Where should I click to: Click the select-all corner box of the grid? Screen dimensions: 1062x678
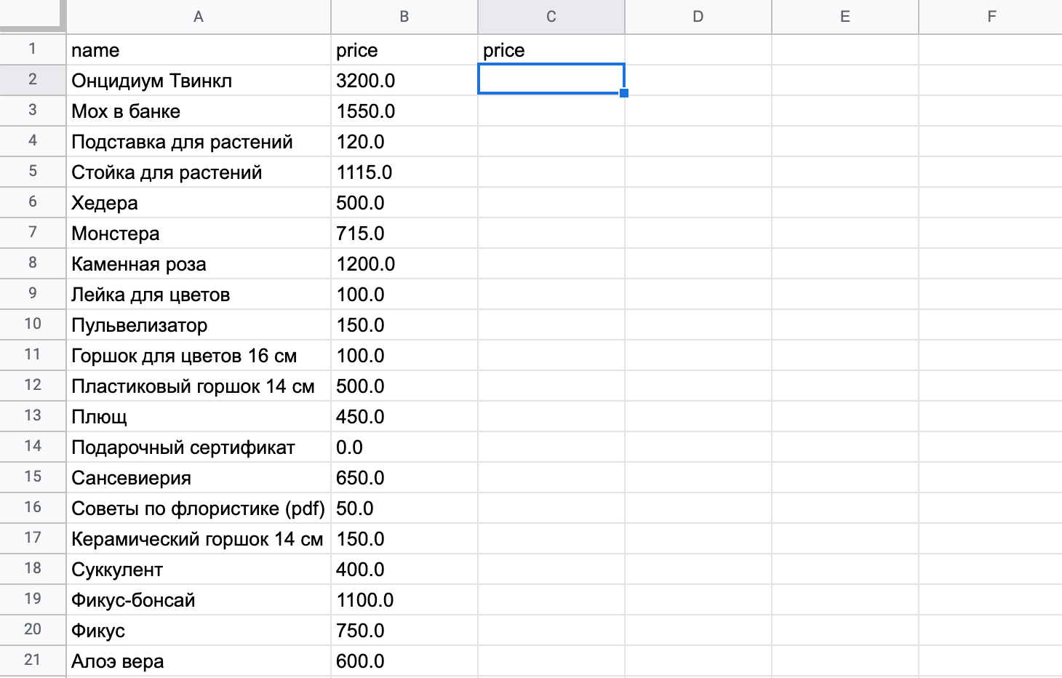33,16
